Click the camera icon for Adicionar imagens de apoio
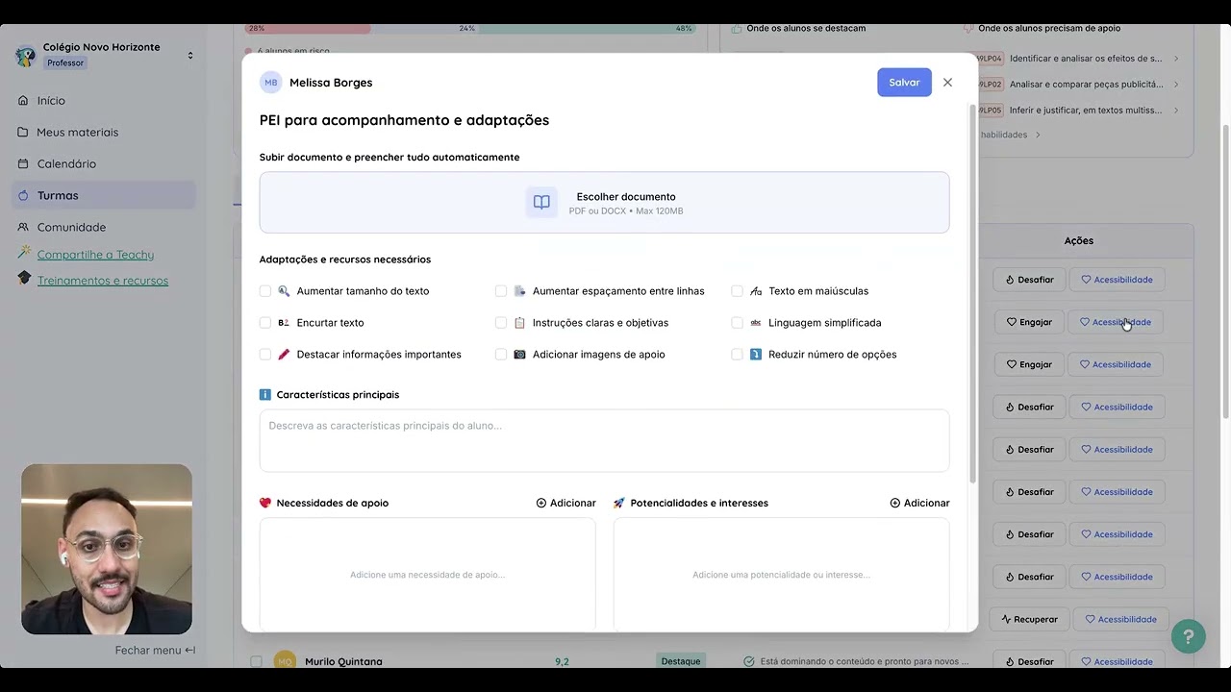The image size is (1231, 692). [519, 355]
